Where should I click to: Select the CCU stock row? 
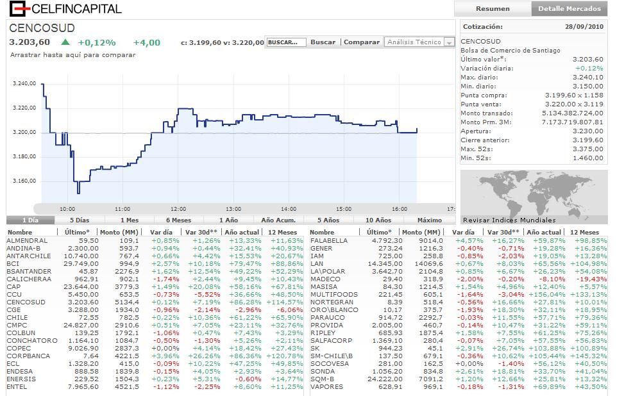click(x=155, y=294)
